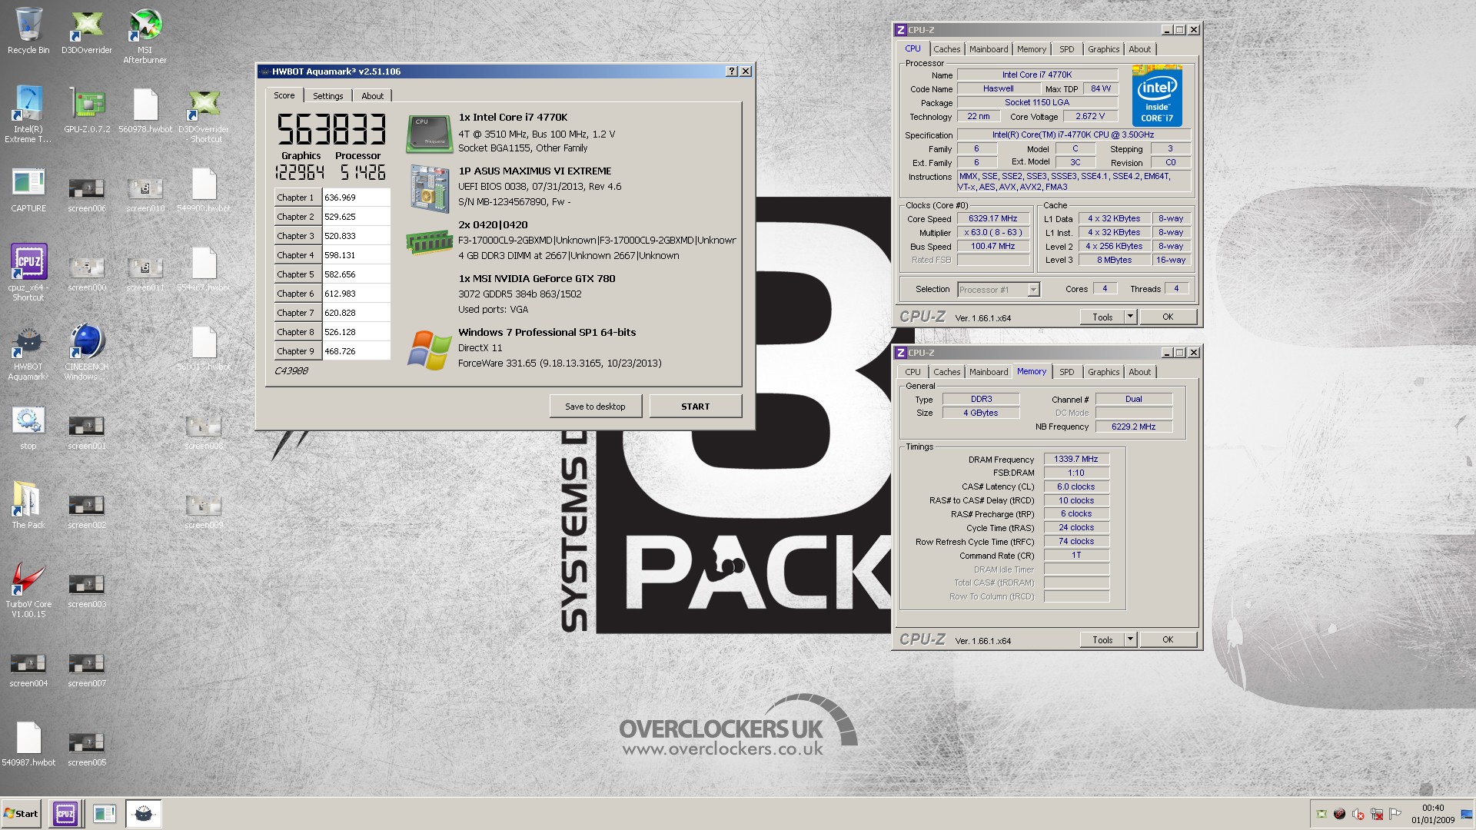The width and height of the screenshot is (1476, 830).
Task: Open the Recycle Bin desktop icon
Action: click(28, 31)
